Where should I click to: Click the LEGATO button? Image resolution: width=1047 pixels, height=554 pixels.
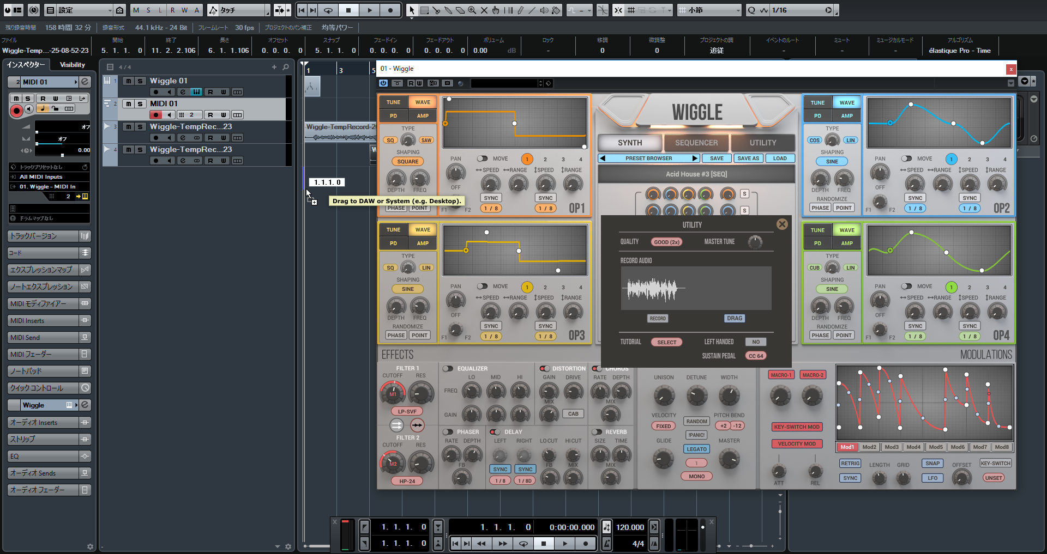pyautogui.click(x=696, y=449)
